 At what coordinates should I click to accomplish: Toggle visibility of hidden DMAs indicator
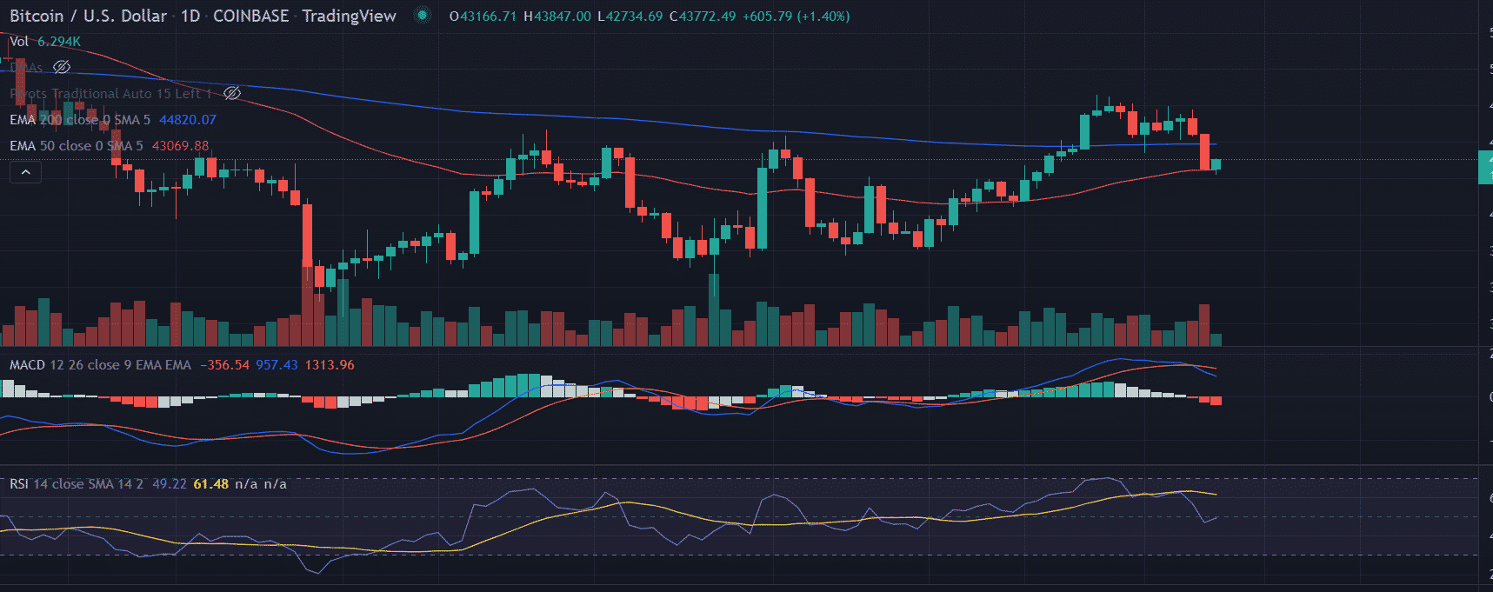[62, 67]
